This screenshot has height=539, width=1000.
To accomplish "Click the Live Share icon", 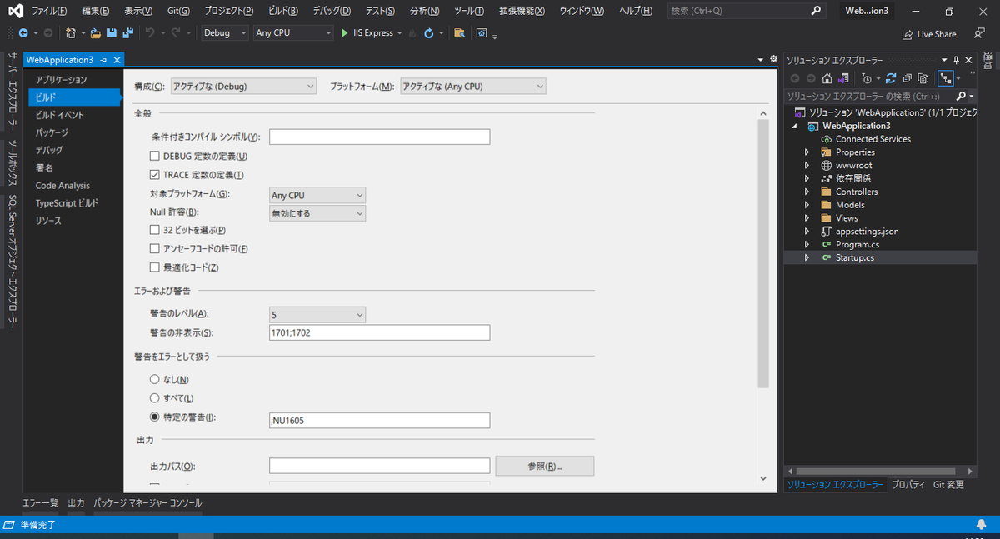I will [907, 34].
